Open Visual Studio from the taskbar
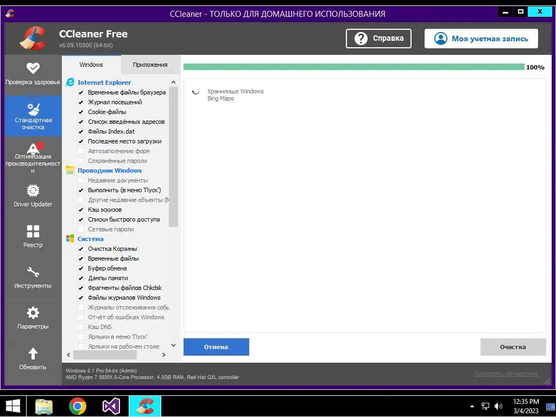Image resolution: width=556 pixels, height=417 pixels. [111, 406]
